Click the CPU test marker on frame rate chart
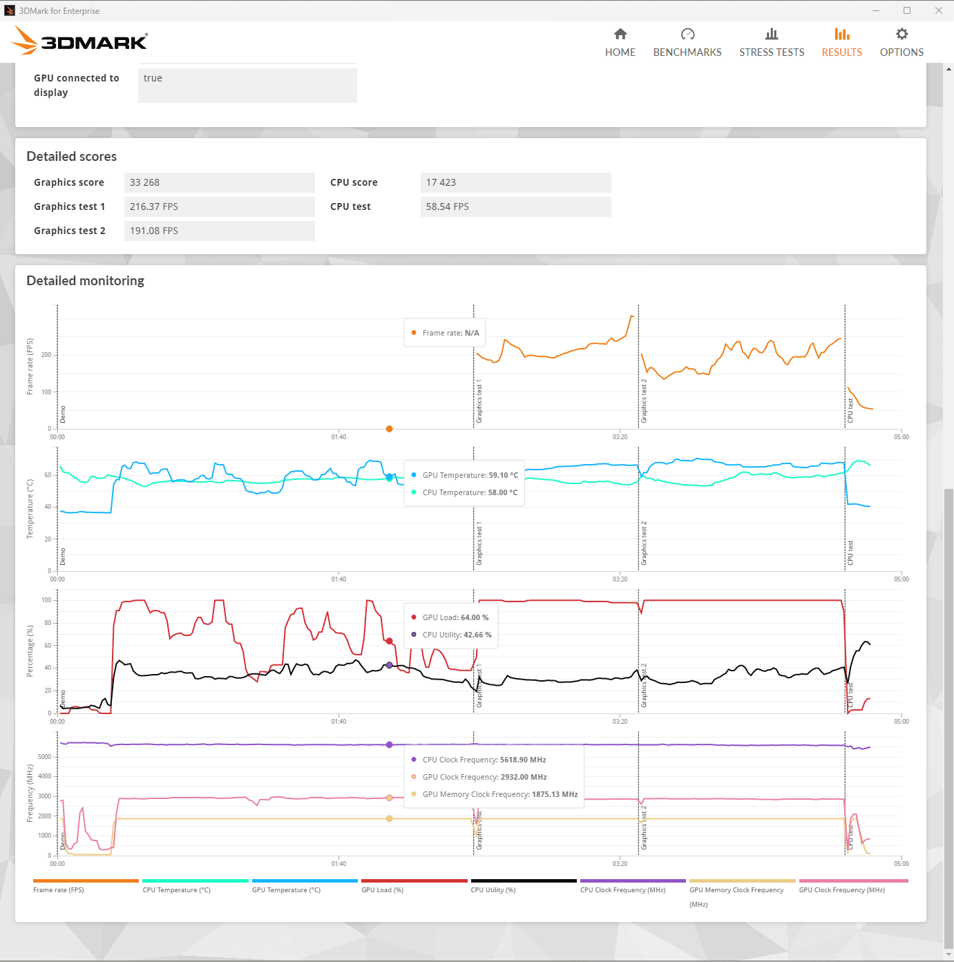This screenshot has height=962, width=954. [x=850, y=411]
